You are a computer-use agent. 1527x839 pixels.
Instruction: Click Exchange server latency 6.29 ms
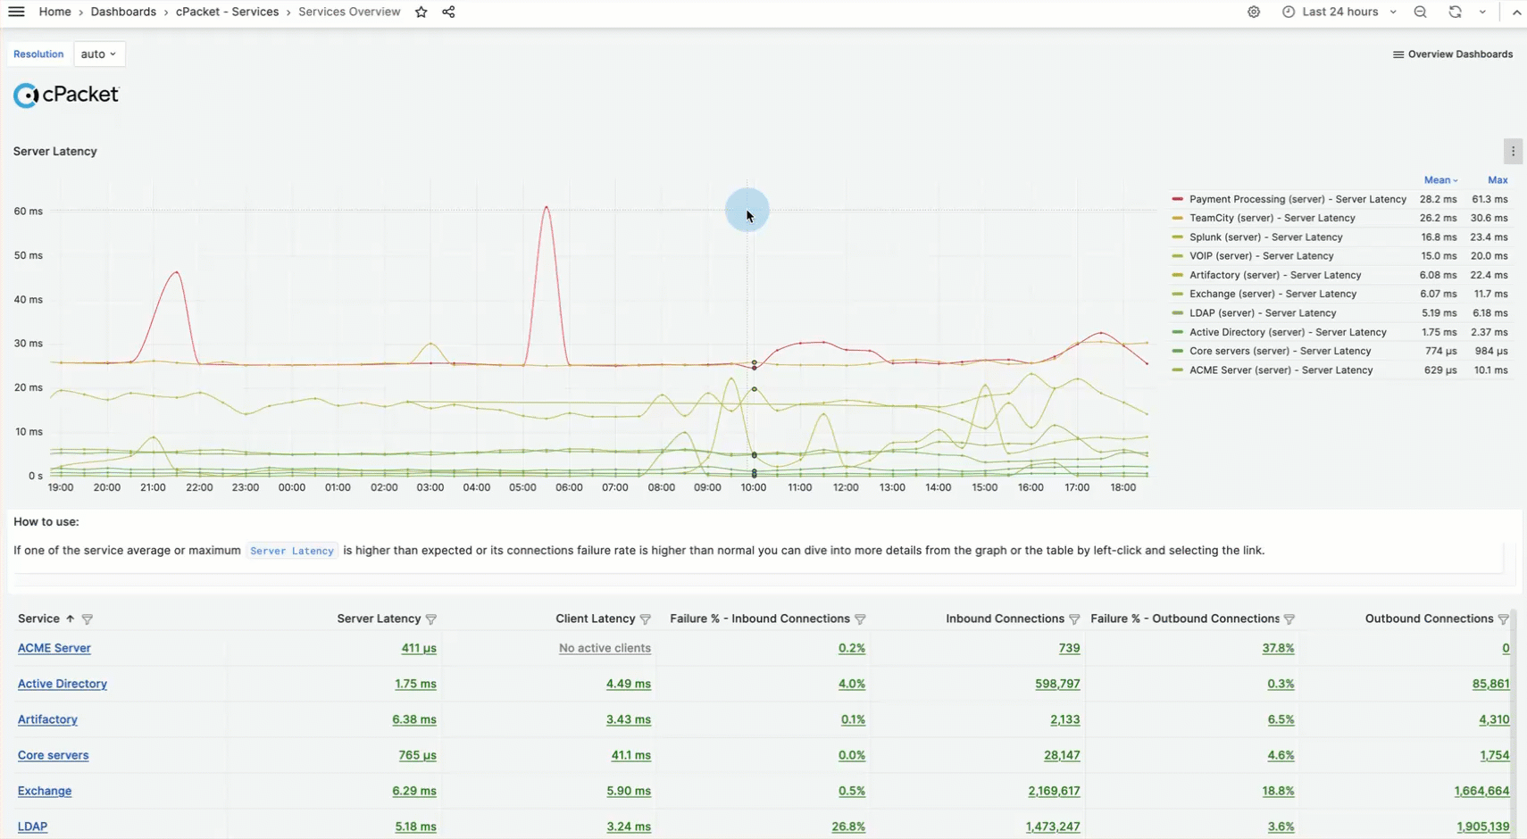pyautogui.click(x=414, y=791)
